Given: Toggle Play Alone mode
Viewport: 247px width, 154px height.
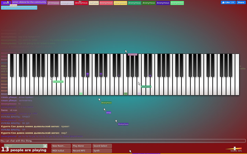Looking at the screenshot, I should coord(82,146).
